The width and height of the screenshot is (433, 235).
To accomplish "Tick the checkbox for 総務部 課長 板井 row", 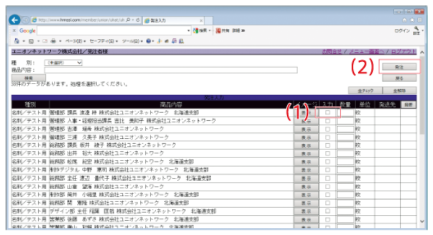I will [328, 145].
